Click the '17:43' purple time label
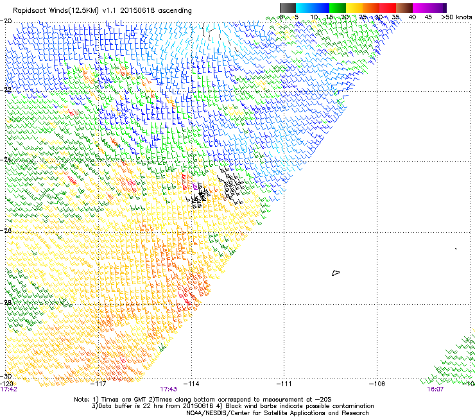475x417 pixels. coord(168,389)
